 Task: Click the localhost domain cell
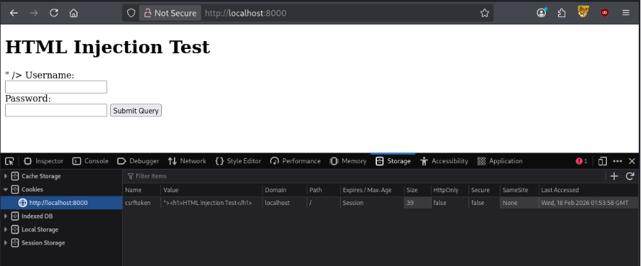285,203
